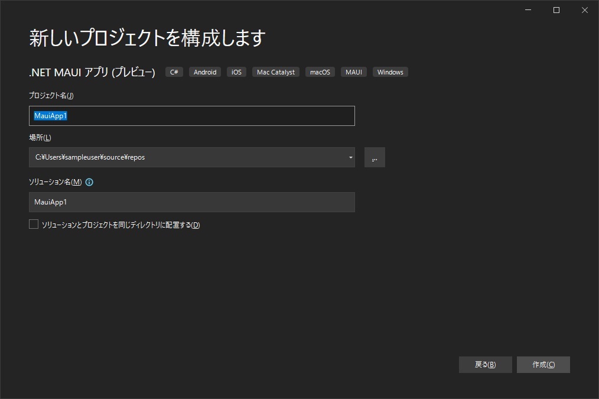Image resolution: width=599 pixels, height=399 pixels.
Task: Click the iOS tag
Action: 236,72
